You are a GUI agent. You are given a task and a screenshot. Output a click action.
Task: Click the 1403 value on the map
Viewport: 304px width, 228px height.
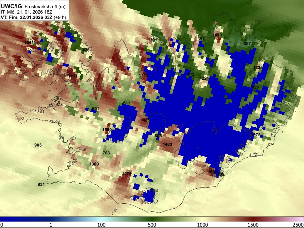tap(167, 144)
